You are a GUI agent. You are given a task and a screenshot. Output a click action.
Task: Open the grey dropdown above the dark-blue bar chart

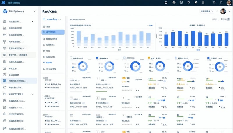(x=216, y=19)
